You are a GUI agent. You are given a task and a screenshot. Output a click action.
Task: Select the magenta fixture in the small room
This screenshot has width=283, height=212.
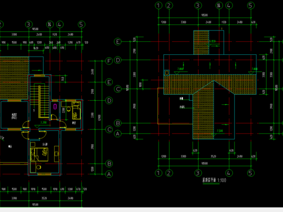(x=55, y=107)
